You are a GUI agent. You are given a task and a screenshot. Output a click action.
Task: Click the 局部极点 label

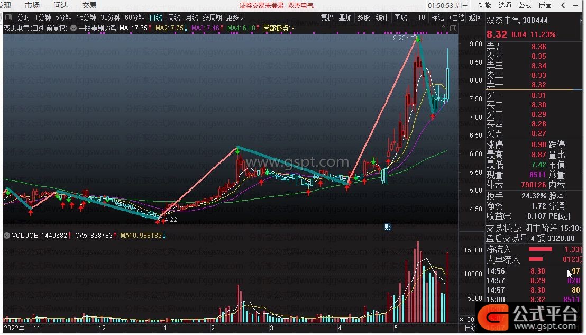click(278, 28)
